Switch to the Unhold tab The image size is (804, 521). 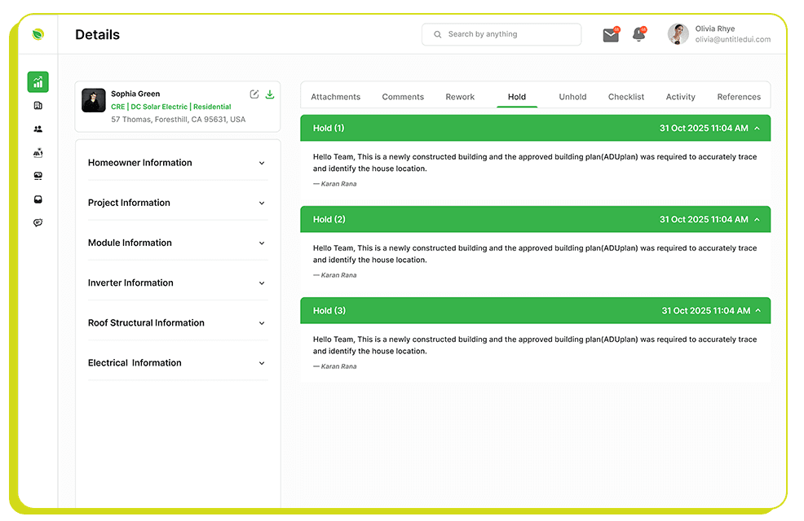click(572, 97)
